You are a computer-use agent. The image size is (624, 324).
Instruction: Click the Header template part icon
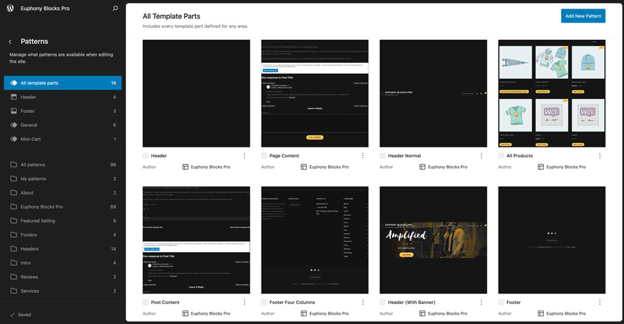[x=14, y=97]
